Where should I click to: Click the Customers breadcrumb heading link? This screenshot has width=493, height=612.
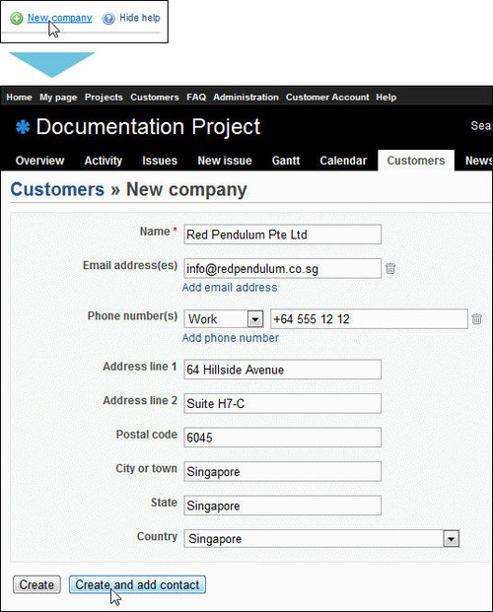click(x=57, y=189)
